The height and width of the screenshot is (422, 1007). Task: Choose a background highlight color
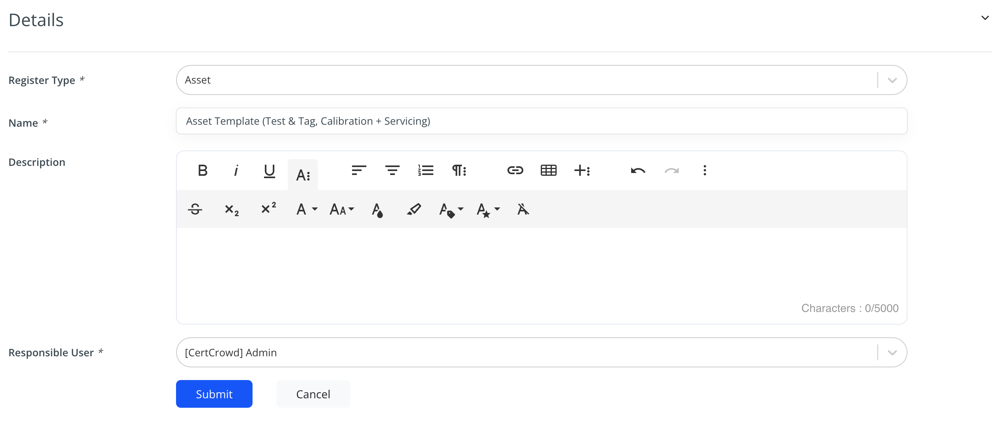[414, 209]
